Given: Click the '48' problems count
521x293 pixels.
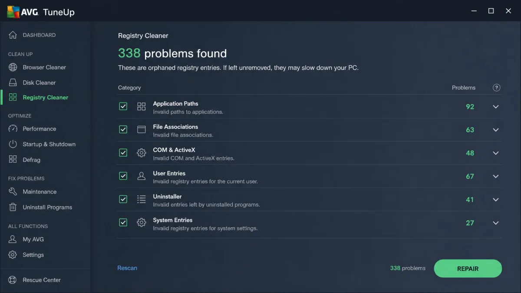Looking at the screenshot, I should pyautogui.click(x=470, y=153).
